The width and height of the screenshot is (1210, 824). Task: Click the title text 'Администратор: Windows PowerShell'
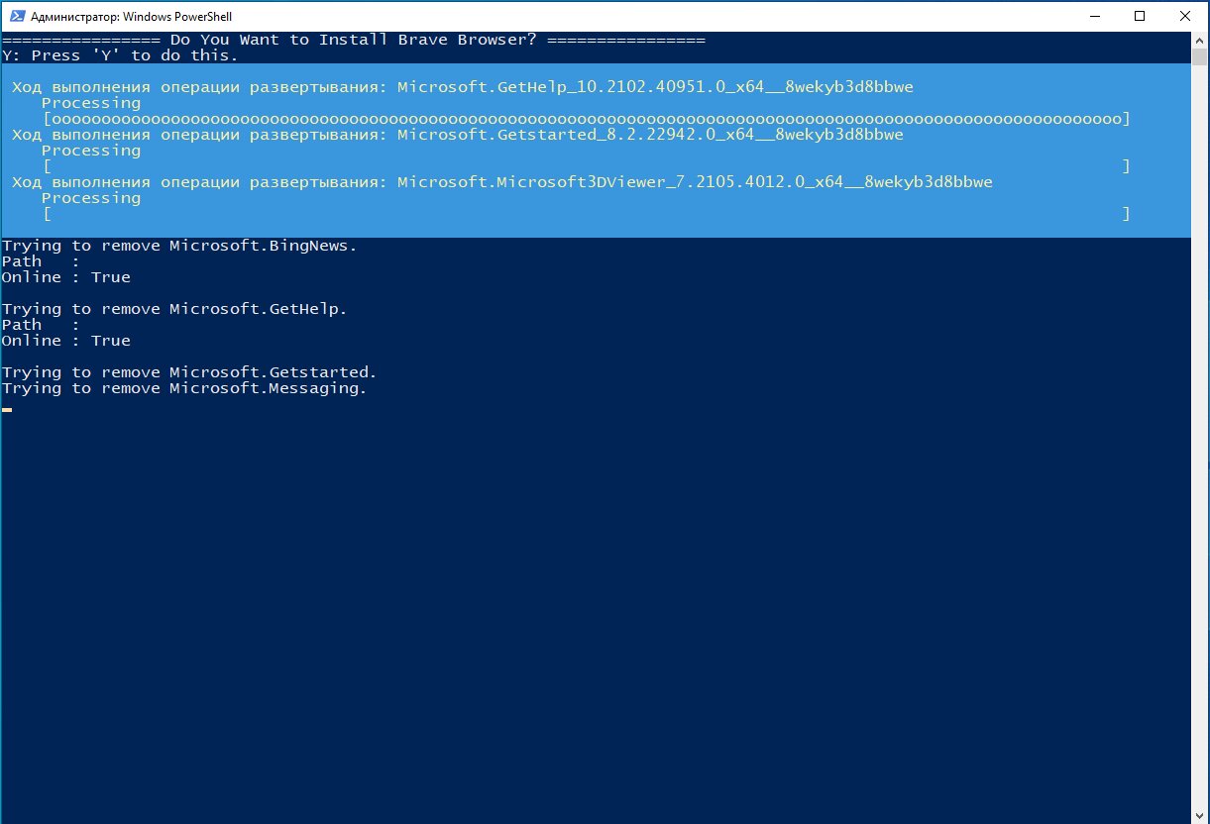pyautogui.click(x=131, y=17)
